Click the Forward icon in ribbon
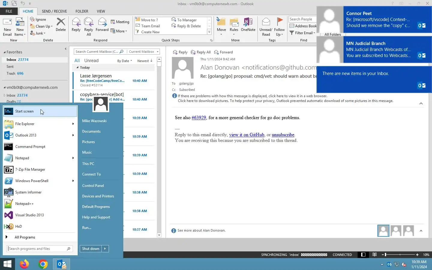The width and height of the screenshot is (432, 270). 102,25
